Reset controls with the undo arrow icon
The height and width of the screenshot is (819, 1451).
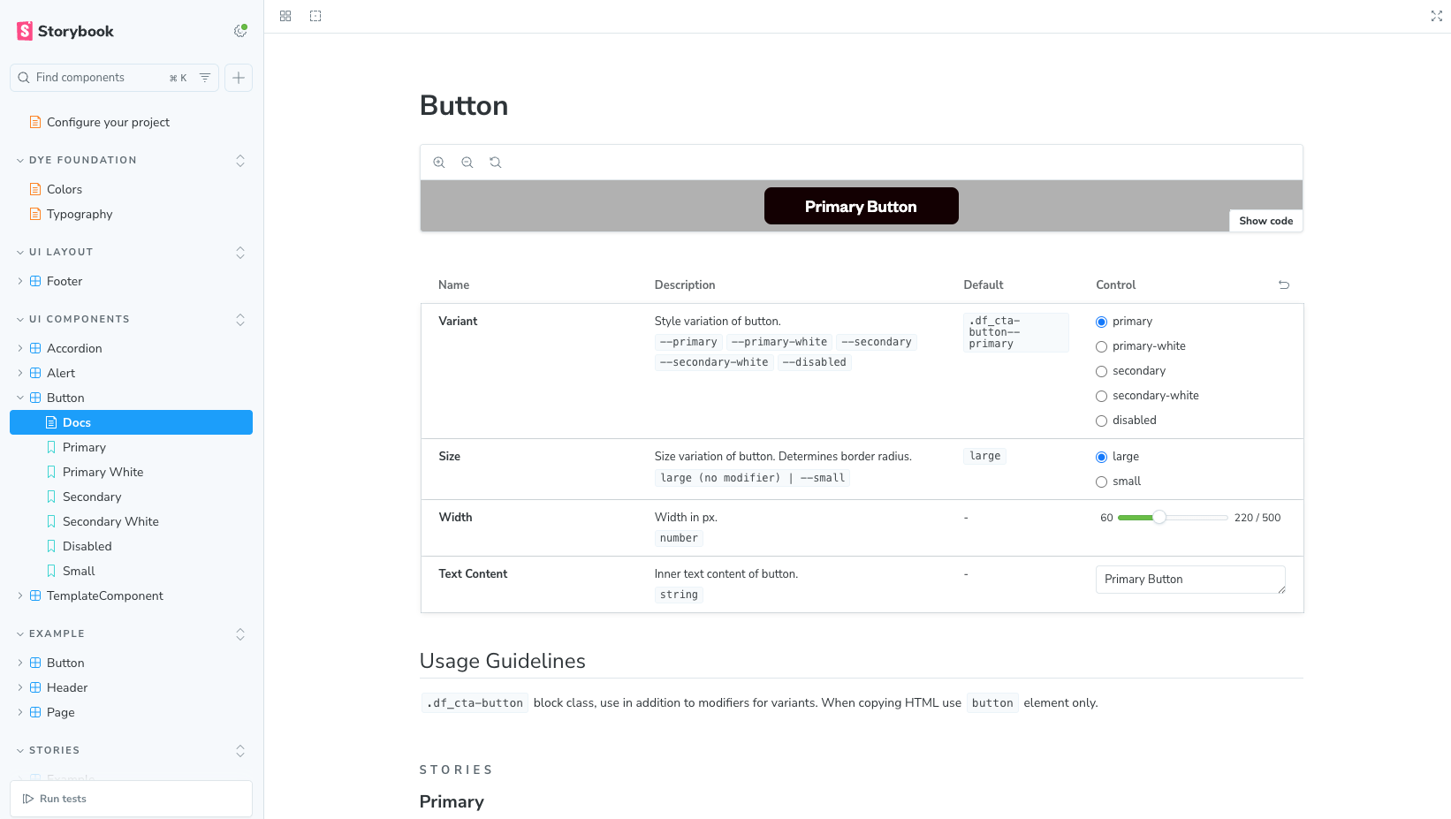[x=1284, y=284]
